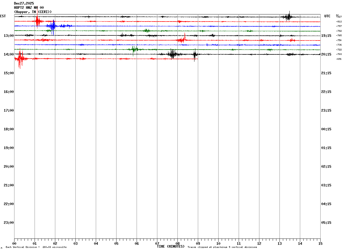343x251 pixels.
Task: Click the TIME (MINUTES) axis title
Action: 171,246
